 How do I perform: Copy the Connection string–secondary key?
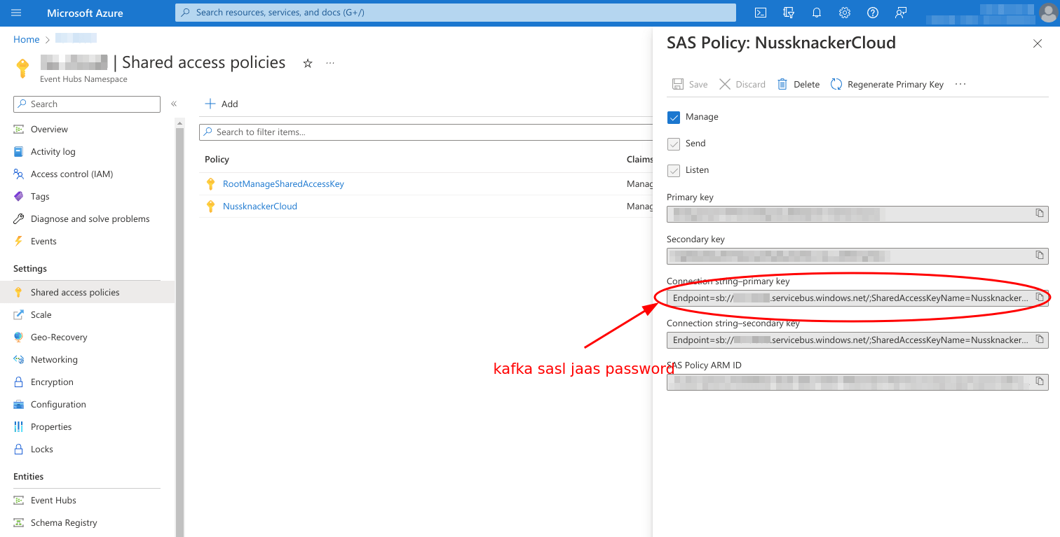(x=1040, y=340)
